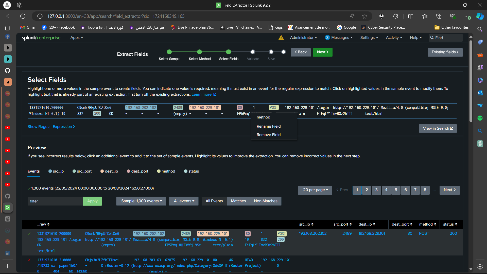This screenshot has width=487, height=274.
Task: Open Existing fields panel
Action: tap(445, 52)
